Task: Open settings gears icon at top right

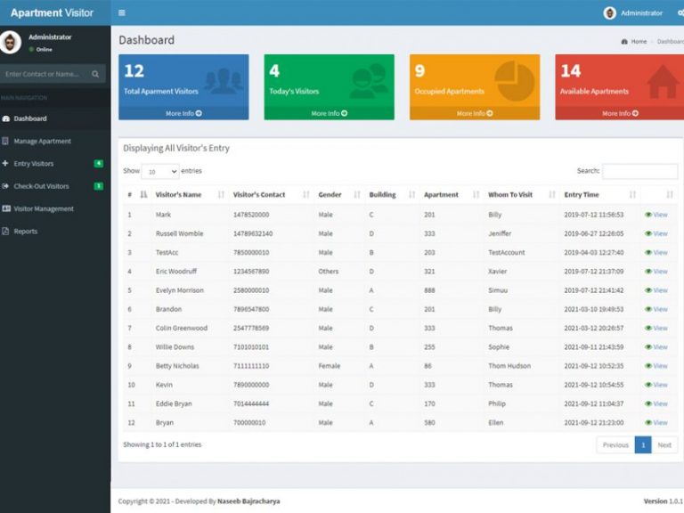Action: point(680,12)
